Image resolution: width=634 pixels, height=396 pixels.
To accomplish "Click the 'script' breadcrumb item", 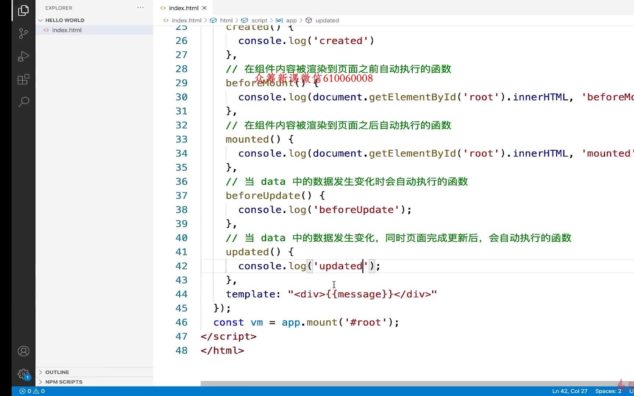I will tap(259, 20).
